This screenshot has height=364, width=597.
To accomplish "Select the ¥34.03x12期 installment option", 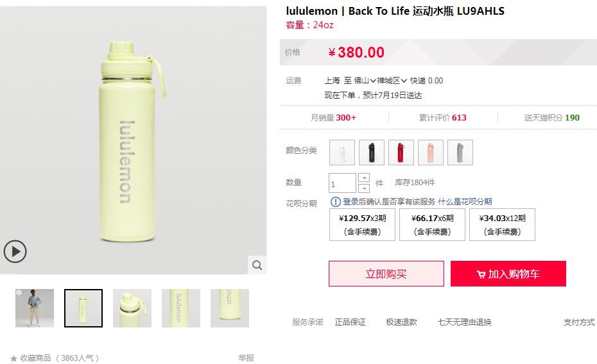I will [502, 224].
